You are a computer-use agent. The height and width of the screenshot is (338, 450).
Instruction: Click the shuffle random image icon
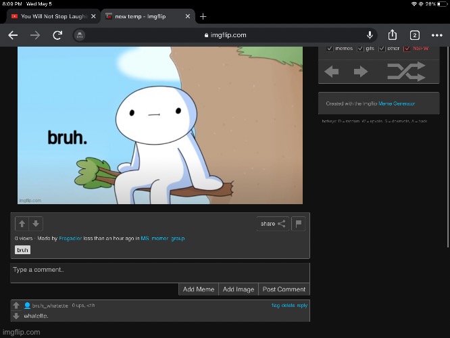tap(406, 72)
